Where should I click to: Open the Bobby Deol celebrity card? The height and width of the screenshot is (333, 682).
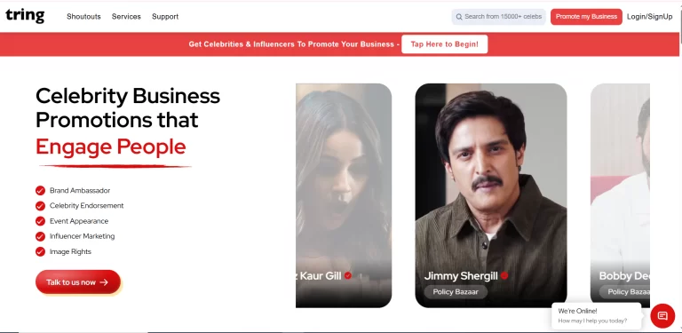(x=620, y=195)
